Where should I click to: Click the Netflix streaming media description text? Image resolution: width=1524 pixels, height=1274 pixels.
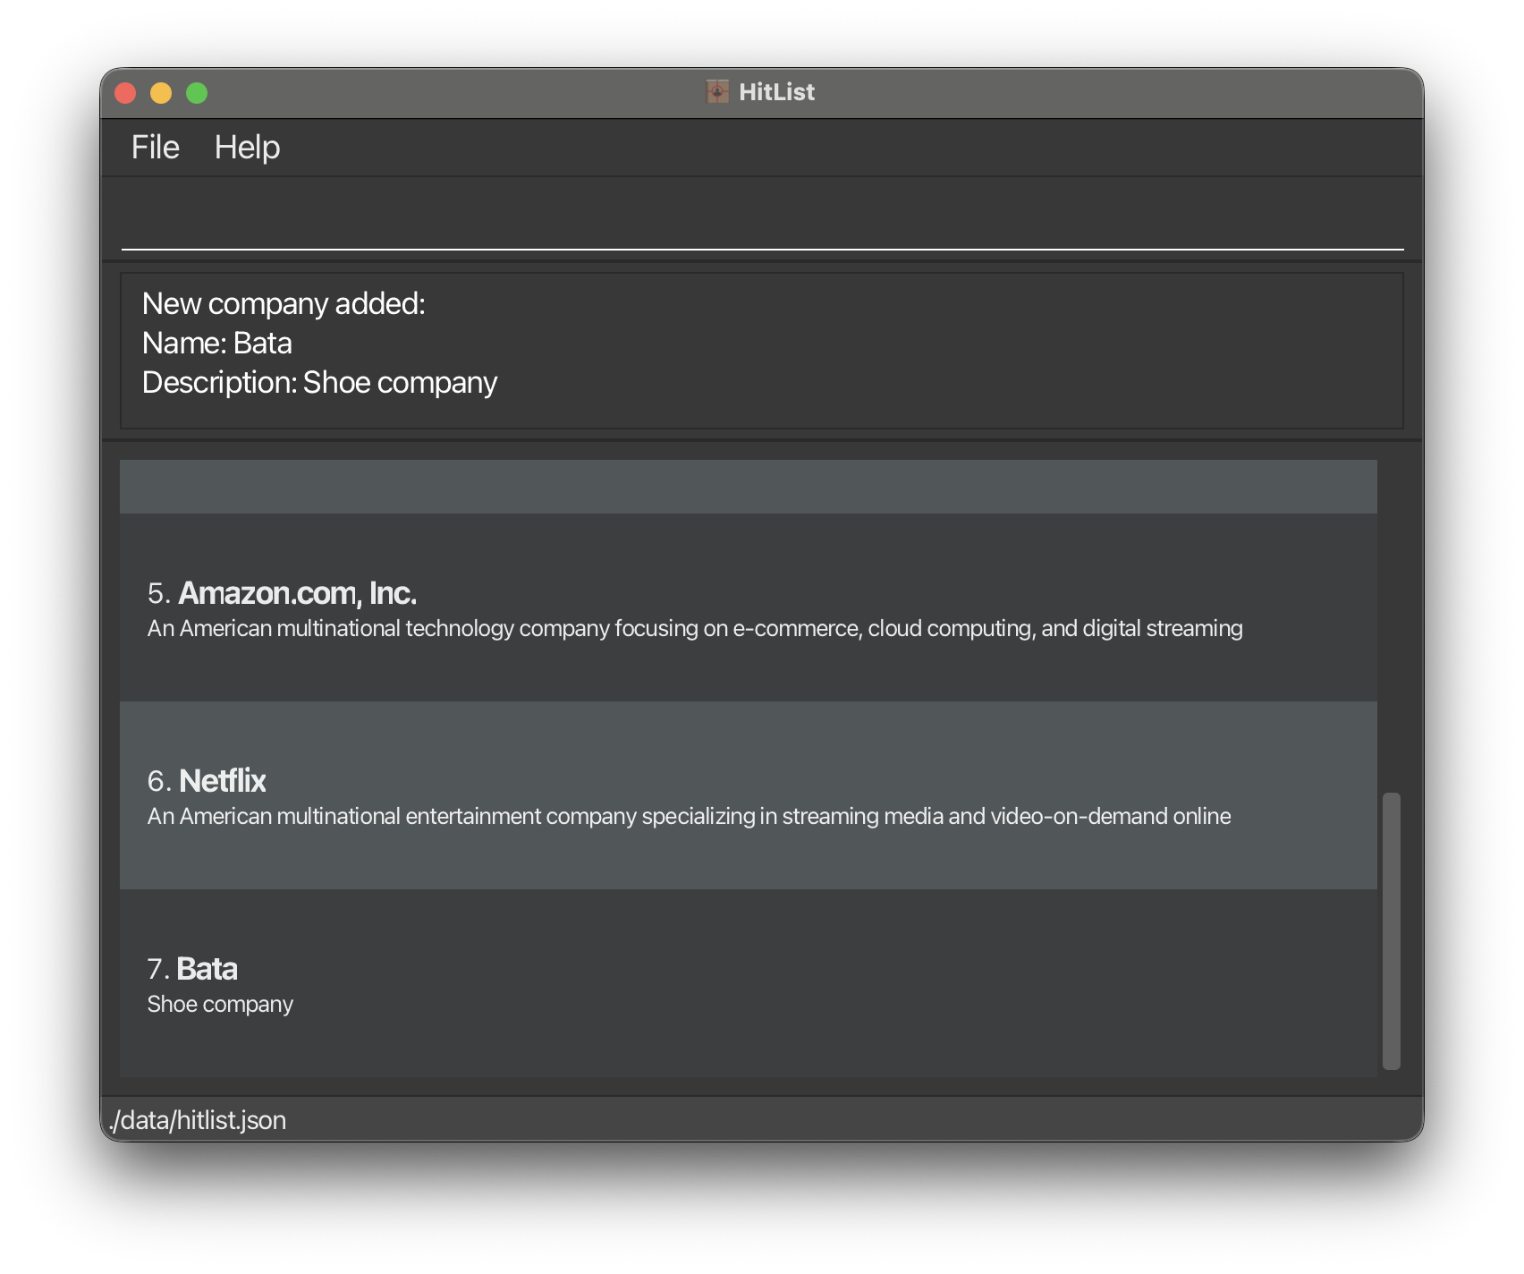pyautogui.click(x=689, y=817)
